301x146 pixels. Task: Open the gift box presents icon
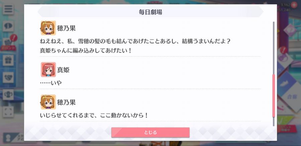coord(8,60)
